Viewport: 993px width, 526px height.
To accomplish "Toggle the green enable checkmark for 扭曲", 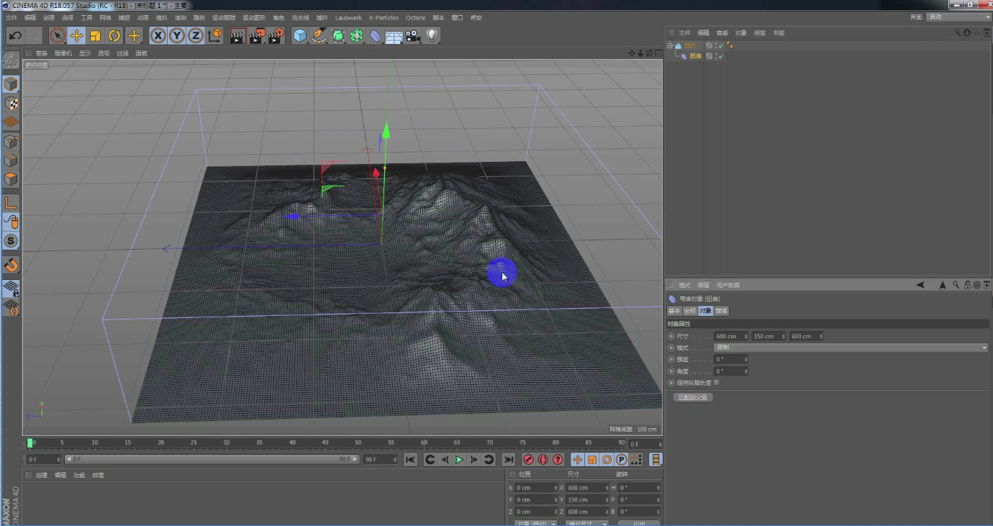I will click(x=720, y=56).
